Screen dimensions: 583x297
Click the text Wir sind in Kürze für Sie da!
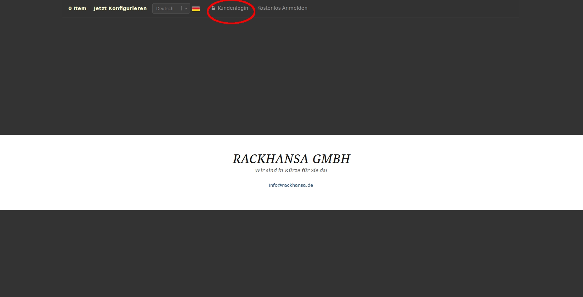[291, 170]
